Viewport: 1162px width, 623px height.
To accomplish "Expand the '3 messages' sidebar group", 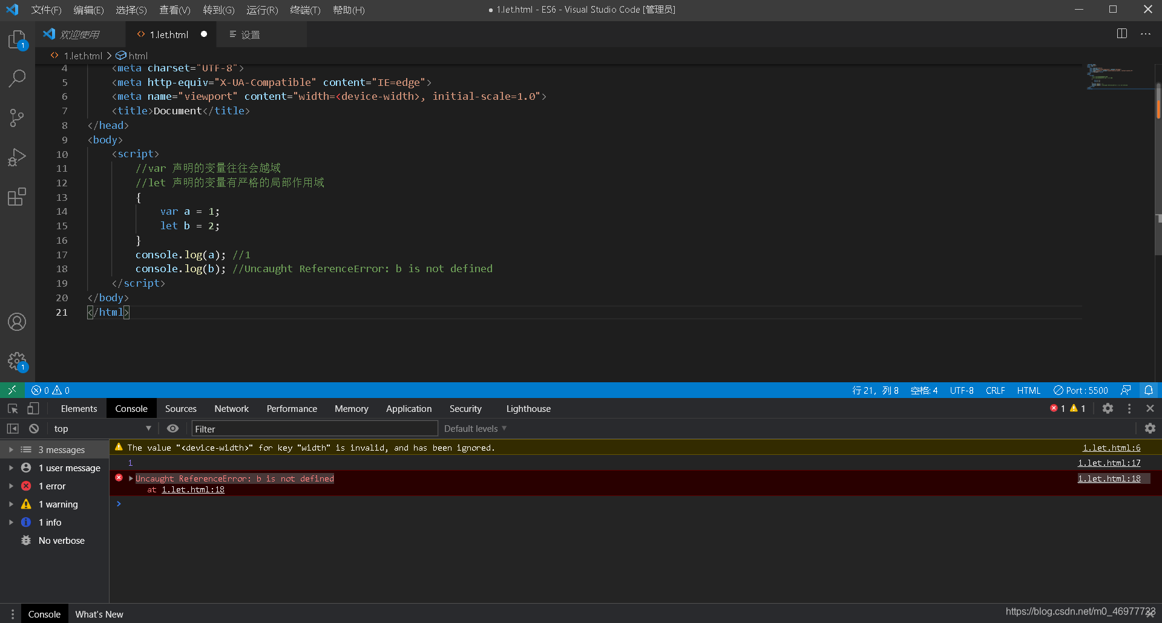I will click(x=11, y=450).
